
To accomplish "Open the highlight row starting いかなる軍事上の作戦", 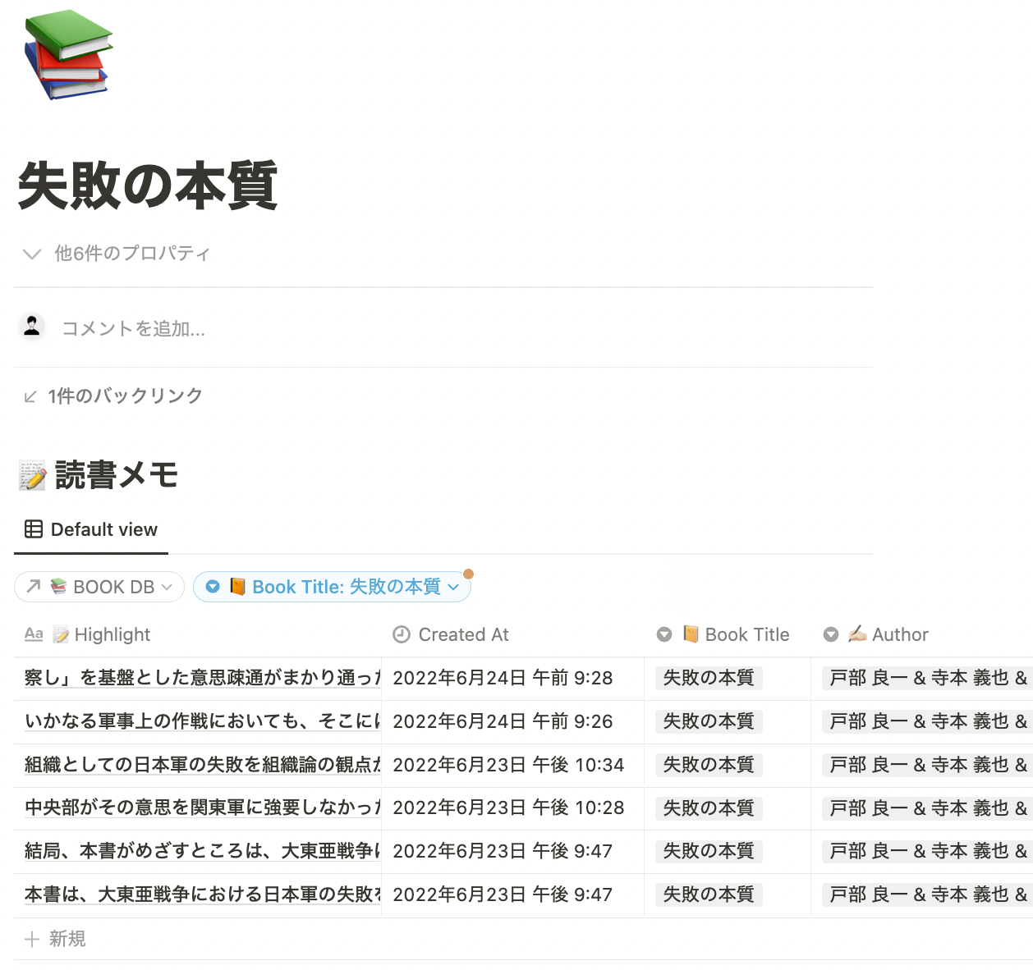I will [202, 721].
